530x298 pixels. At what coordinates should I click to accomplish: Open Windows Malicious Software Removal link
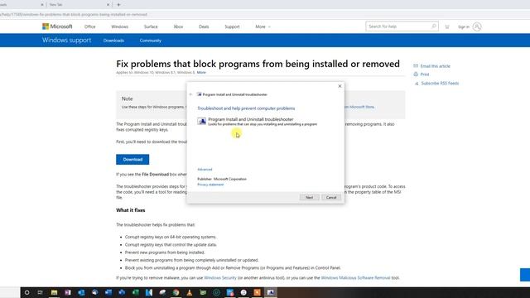click(355, 278)
